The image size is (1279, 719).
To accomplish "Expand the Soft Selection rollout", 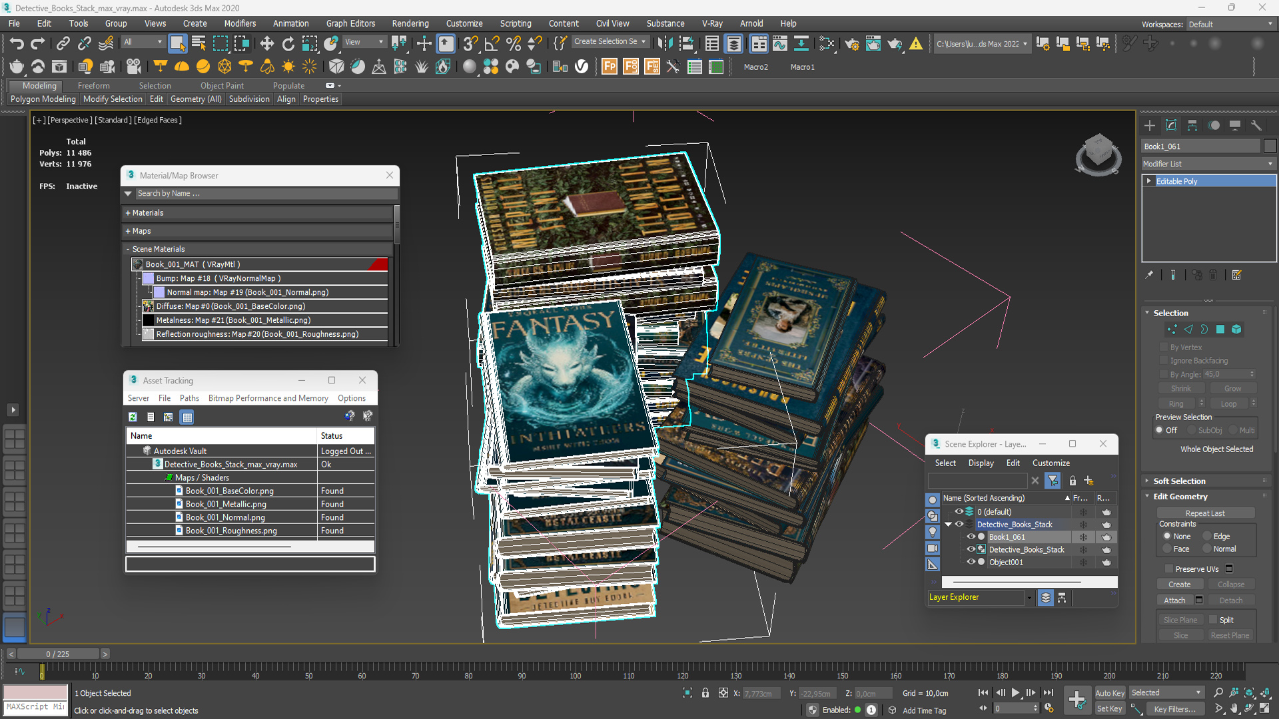I will [1179, 481].
